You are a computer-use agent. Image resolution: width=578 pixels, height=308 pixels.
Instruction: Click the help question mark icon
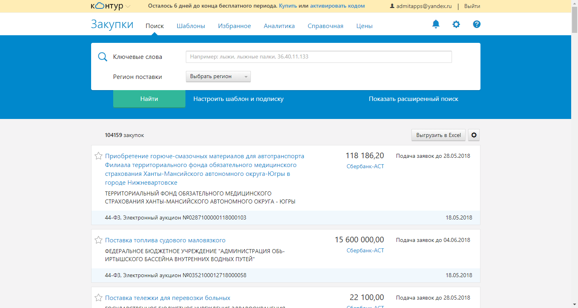pyautogui.click(x=476, y=24)
